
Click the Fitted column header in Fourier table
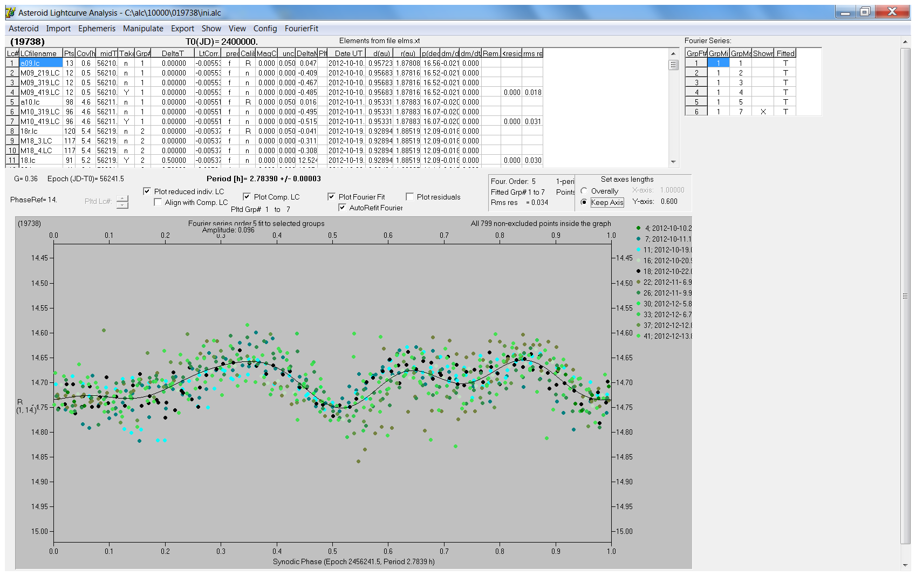pyautogui.click(x=785, y=53)
